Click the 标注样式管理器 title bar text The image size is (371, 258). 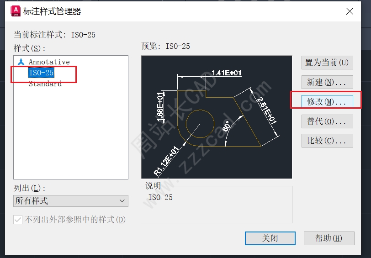[52, 11]
